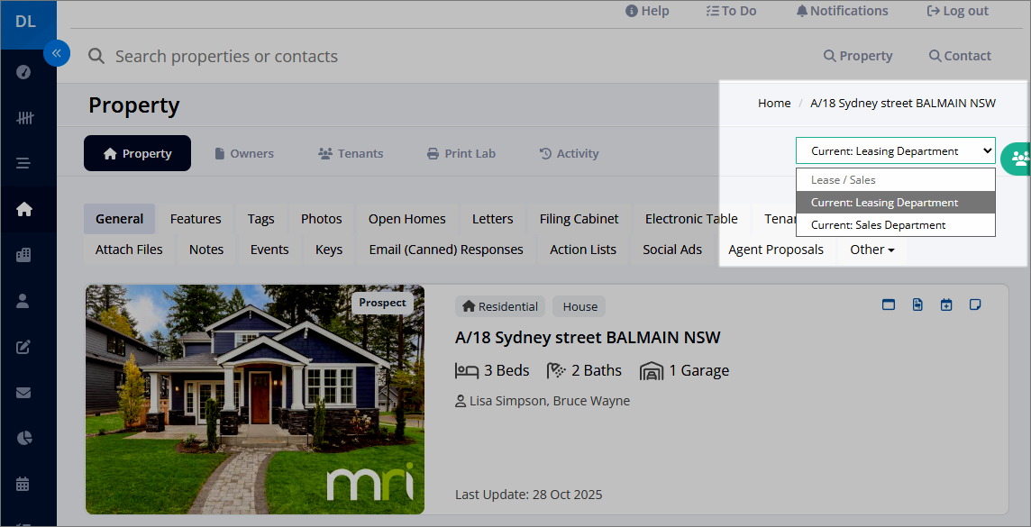The width and height of the screenshot is (1031, 527).
Task: Click the house property photo
Action: (255, 399)
